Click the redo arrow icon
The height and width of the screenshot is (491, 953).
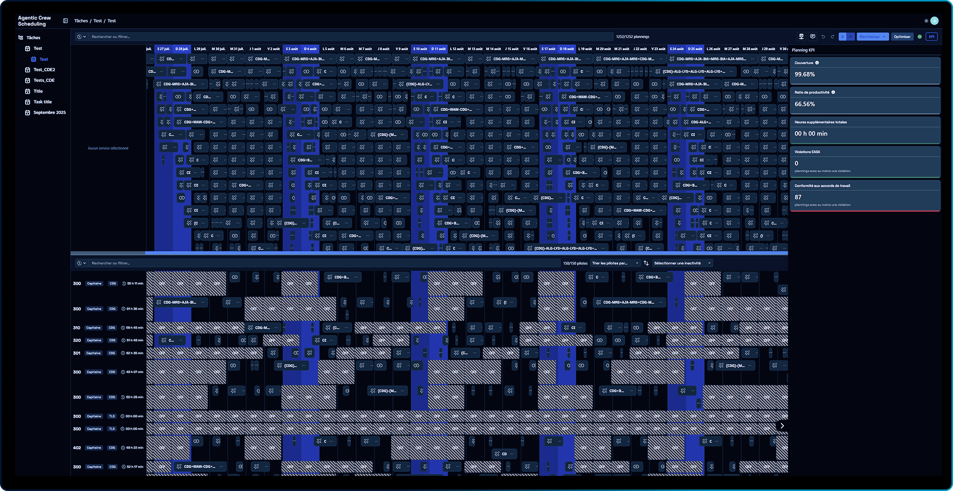833,36
